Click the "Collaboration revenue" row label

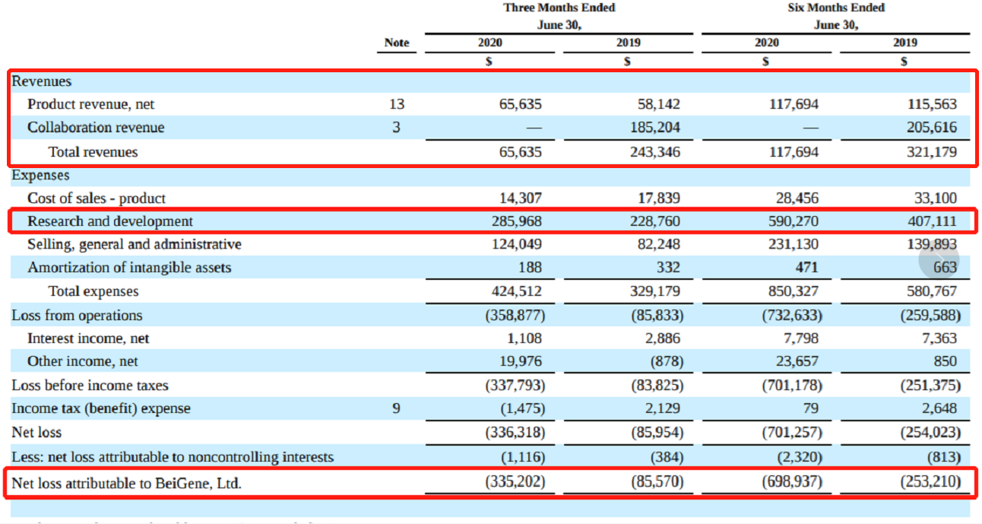coord(96,127)
